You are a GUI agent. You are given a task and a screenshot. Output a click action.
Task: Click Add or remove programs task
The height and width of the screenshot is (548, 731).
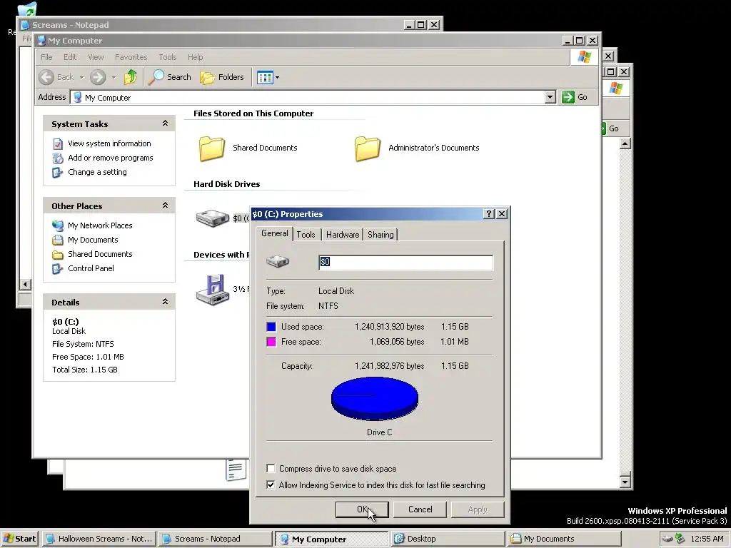[111, 158]
